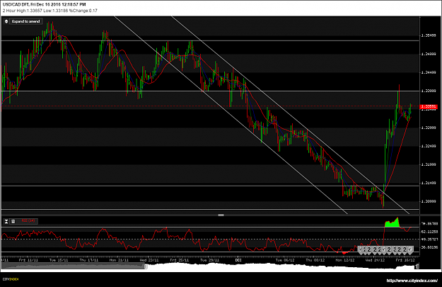Click the DEC month label
This screenshot has width=442, height=287.
(238, 260)
